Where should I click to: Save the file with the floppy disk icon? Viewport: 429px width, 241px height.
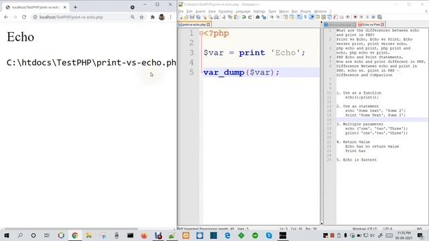coord(192,17)
